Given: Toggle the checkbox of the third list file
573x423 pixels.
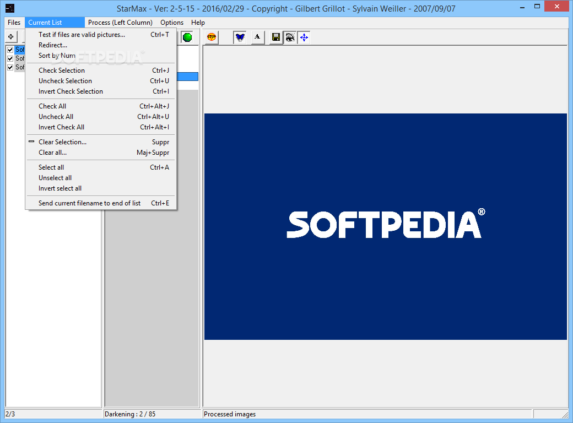Looking at the screenshot, I should [10, 67].
